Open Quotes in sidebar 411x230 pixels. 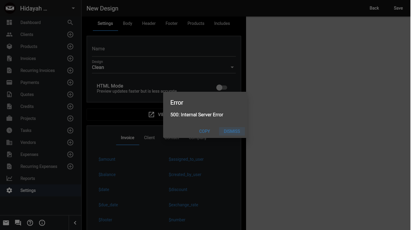[x=27, y=94]
